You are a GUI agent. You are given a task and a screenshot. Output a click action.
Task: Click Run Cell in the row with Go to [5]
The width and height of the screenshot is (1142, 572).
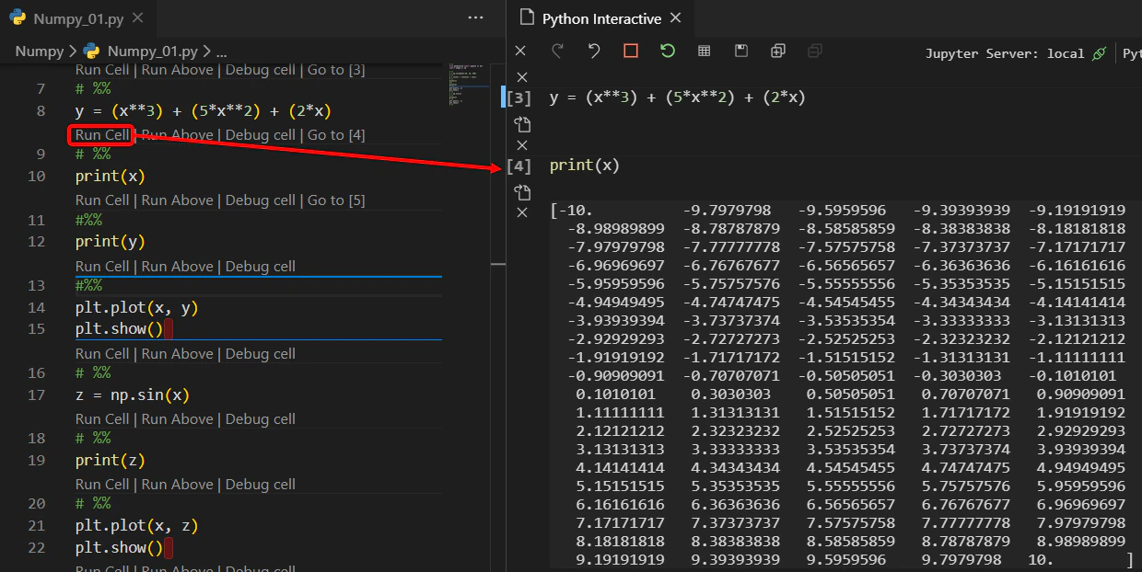point(102,200)
